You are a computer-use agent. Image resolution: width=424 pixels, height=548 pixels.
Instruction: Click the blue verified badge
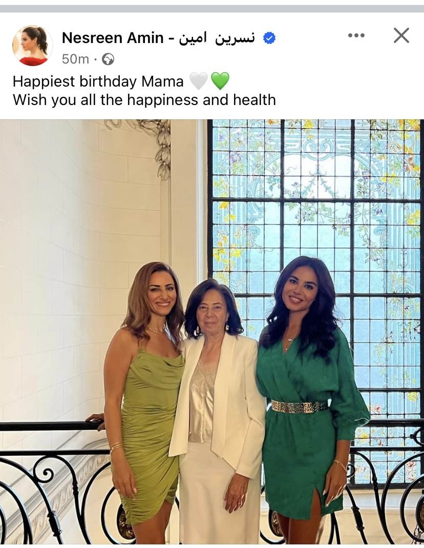(x=269, y=38)
